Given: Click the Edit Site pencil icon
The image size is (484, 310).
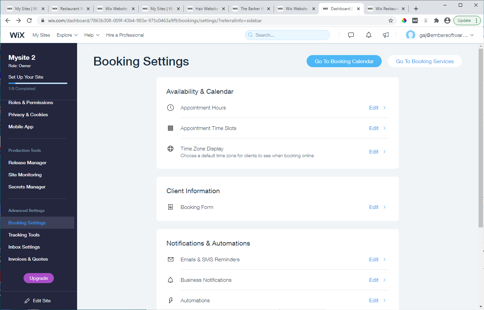Looking at the screenshot, I should (27, 301).
